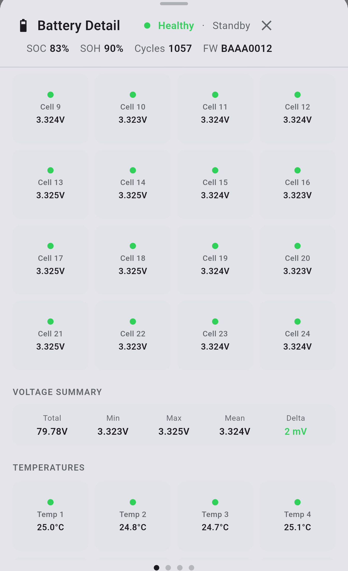
Task: Tap the Cell 24 tile
Action: click(x=298, y=336)
